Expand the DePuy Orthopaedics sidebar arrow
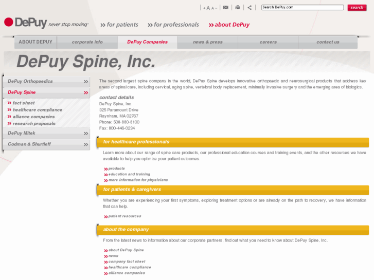 (86, 82)
